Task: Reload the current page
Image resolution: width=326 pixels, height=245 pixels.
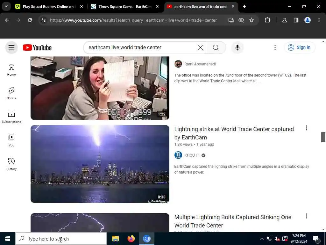Action: (x=30, y=20)
